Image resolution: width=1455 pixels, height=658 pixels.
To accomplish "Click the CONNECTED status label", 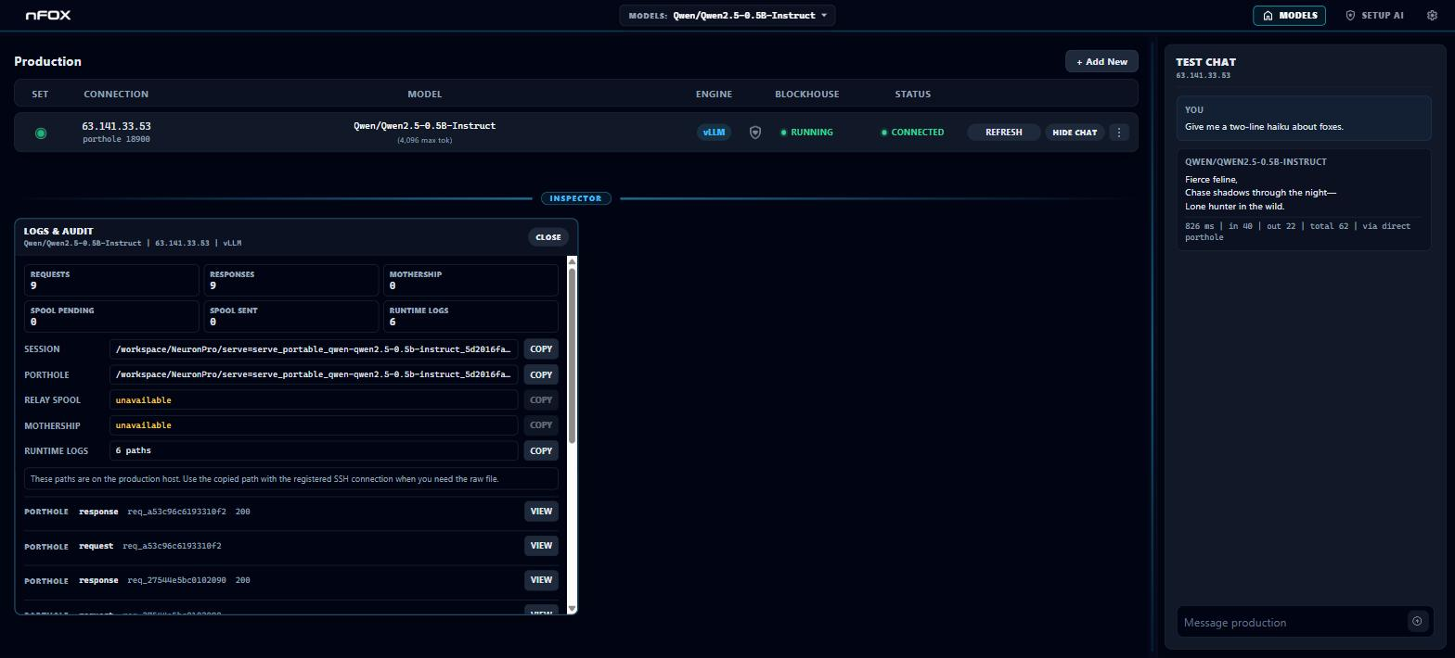I will pyautogui.click(x=912, y=133).
